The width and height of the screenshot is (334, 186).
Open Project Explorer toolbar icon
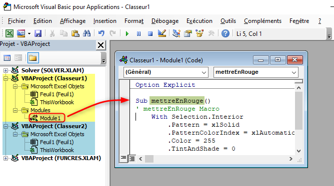pyautogui.click(x=176, y=33)
